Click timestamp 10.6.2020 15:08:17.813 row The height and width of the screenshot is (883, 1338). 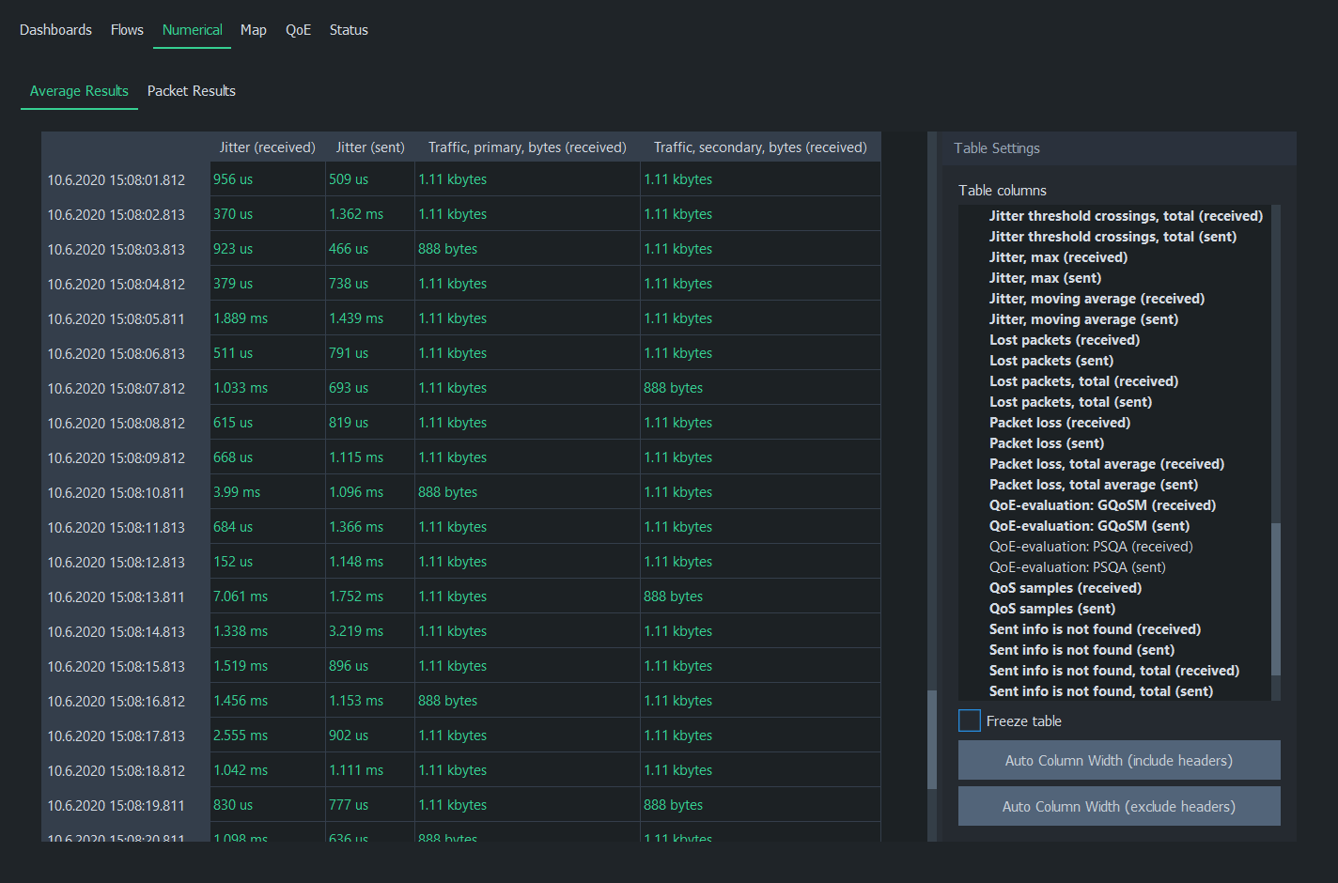117,736
